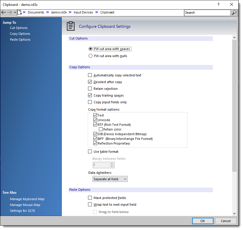The width and height of the screenshot is (243, 230).
Task: Click Clipboard in the breadcrumb
Action: 107,12
